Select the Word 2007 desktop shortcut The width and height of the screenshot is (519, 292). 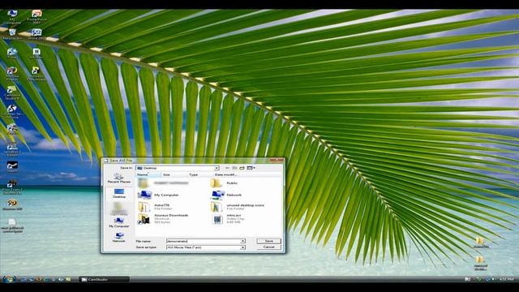(36, 34)
